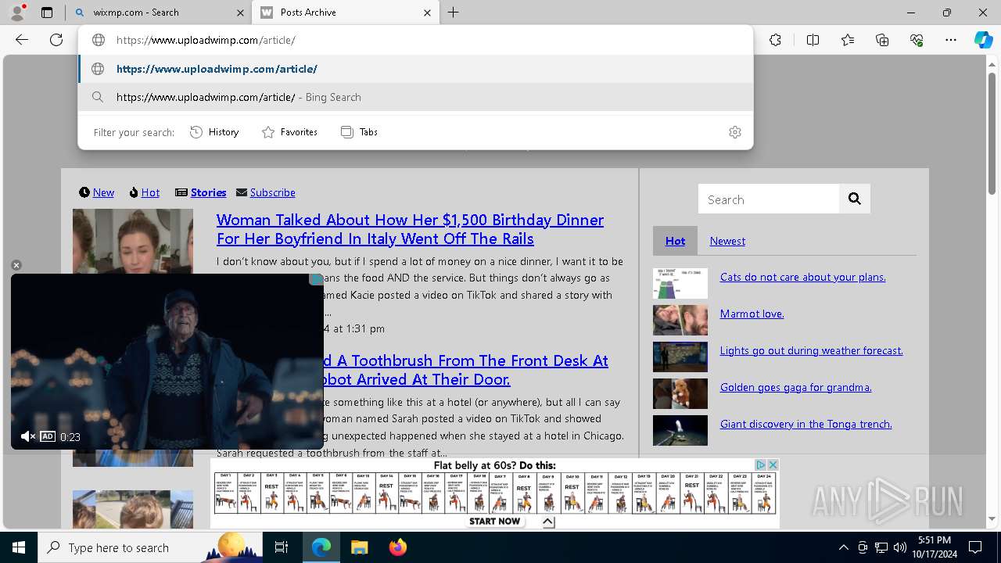Open AdChoices info on banner ad
The height and width of the screenshot is (563, 1001).
pos(760,464)
